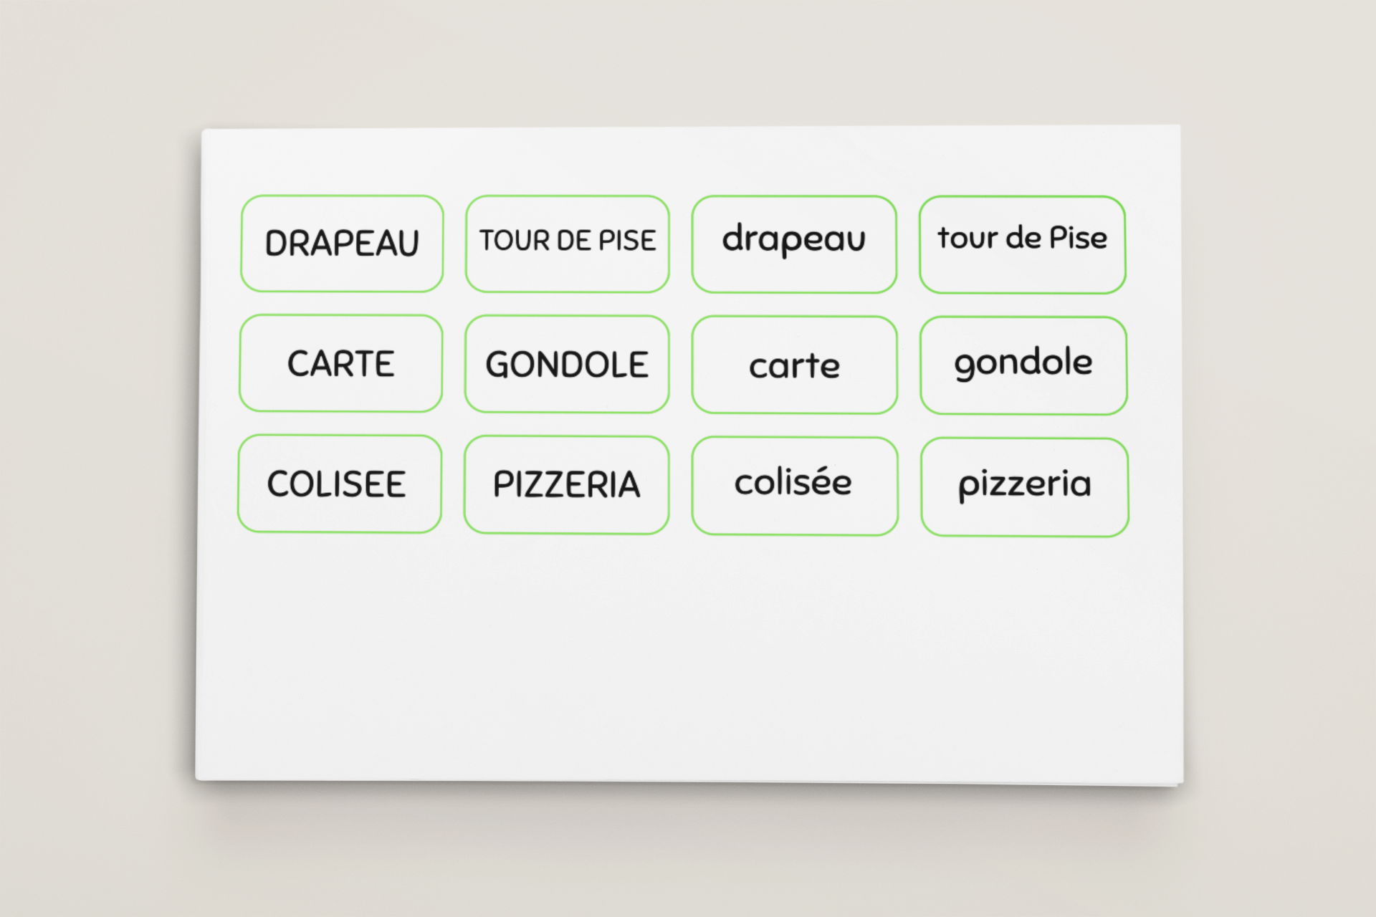Select the lowercase tour de Pise card
1376x917 pixels.
pos(1022,244)
